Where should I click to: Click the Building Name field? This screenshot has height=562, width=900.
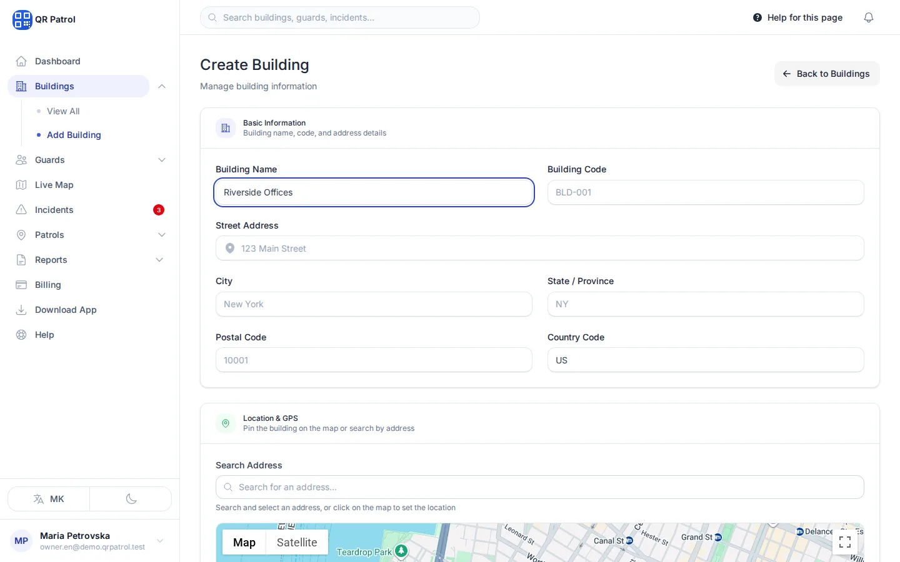(x=374, y=192)
